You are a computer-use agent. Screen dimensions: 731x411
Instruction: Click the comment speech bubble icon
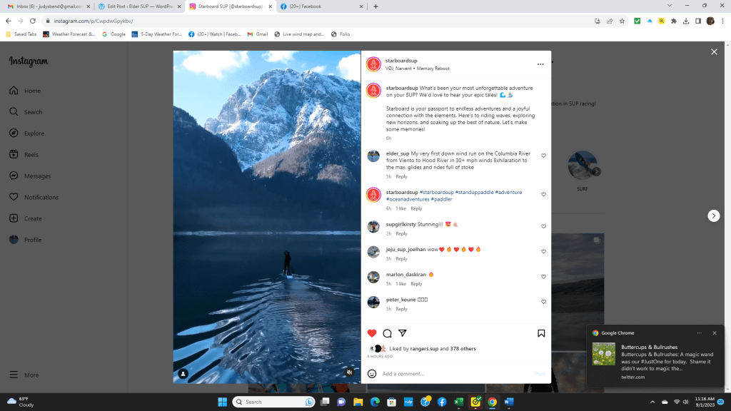click(387, 333)
